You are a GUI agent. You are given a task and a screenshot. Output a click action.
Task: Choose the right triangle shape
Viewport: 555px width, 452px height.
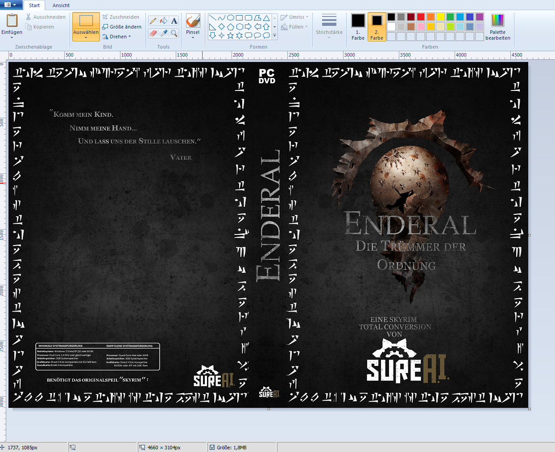coord(213,27)
